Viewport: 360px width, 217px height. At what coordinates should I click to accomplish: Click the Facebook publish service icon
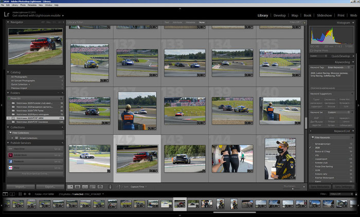click(10, 161)
